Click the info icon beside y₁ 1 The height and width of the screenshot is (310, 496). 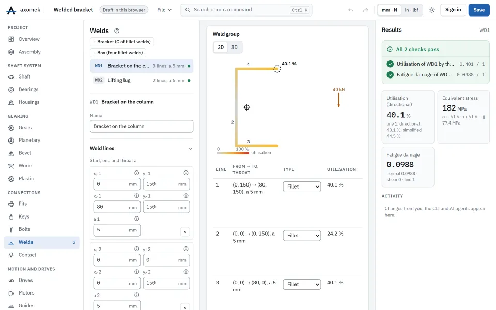(186, 173)
